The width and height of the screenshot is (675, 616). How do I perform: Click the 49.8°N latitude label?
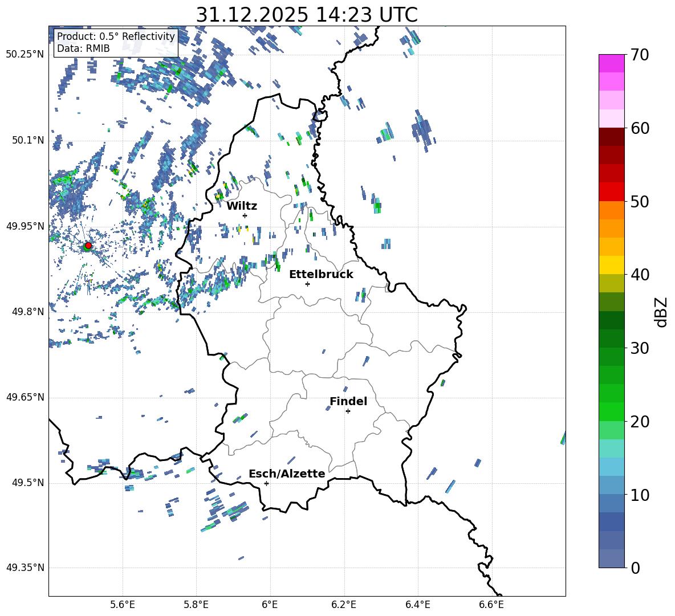pyautogui.click(x=29, y=312)
